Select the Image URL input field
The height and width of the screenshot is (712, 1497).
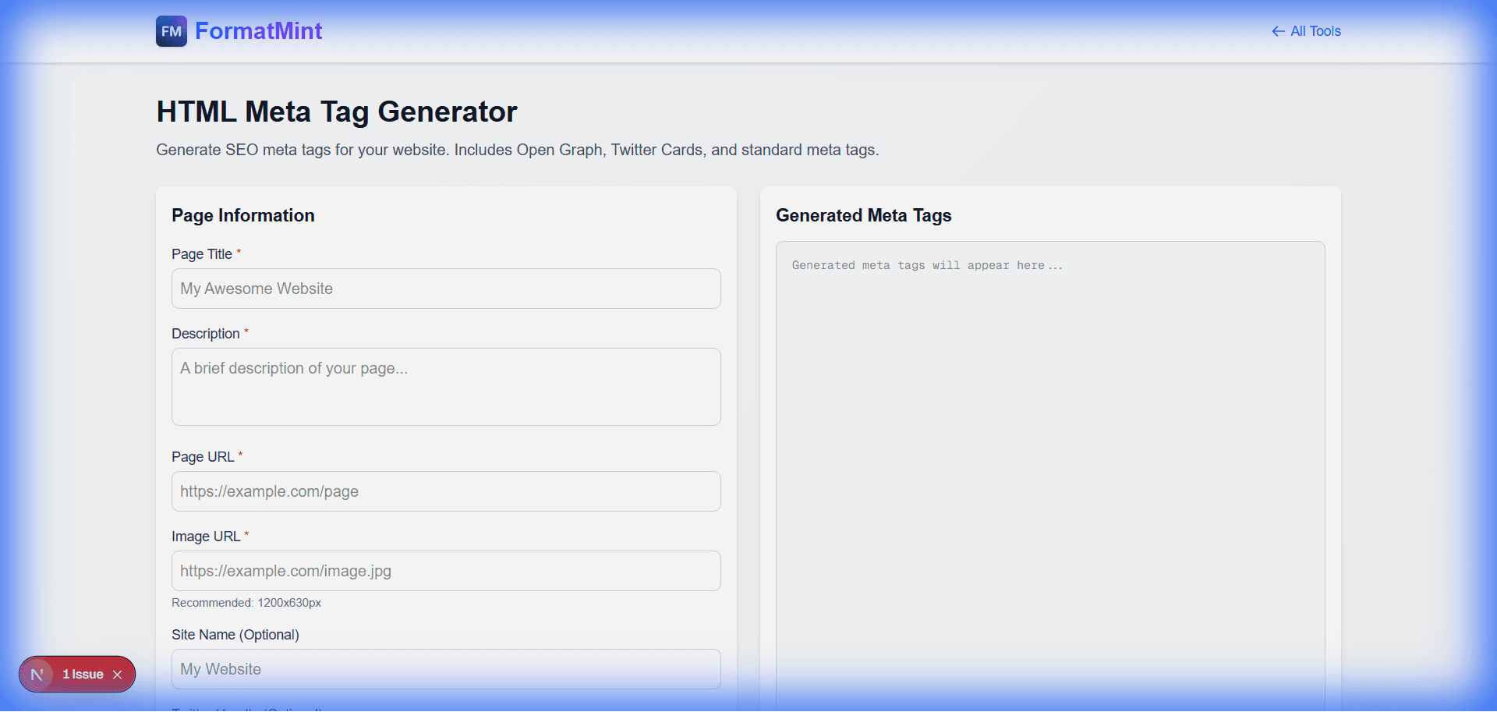click(445, 570)
